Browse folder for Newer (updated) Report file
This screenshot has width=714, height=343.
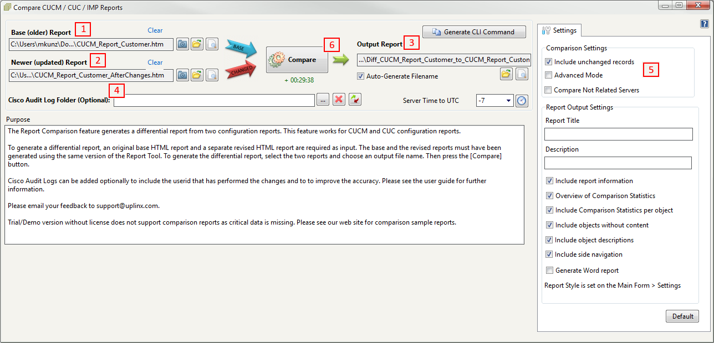[x=197, y=75]
